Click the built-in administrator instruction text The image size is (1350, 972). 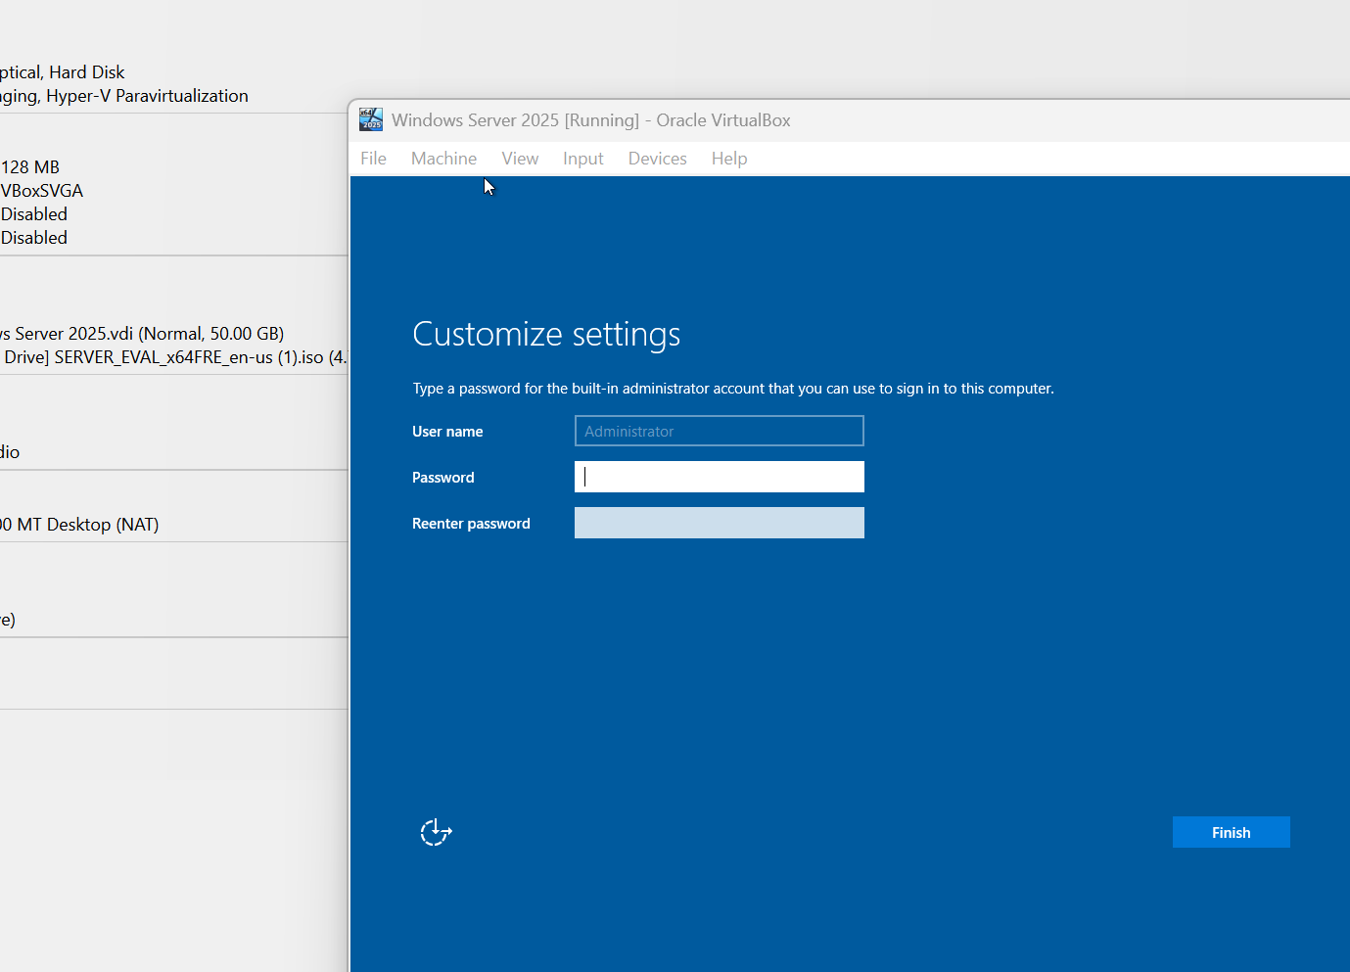tap(733, 389)
